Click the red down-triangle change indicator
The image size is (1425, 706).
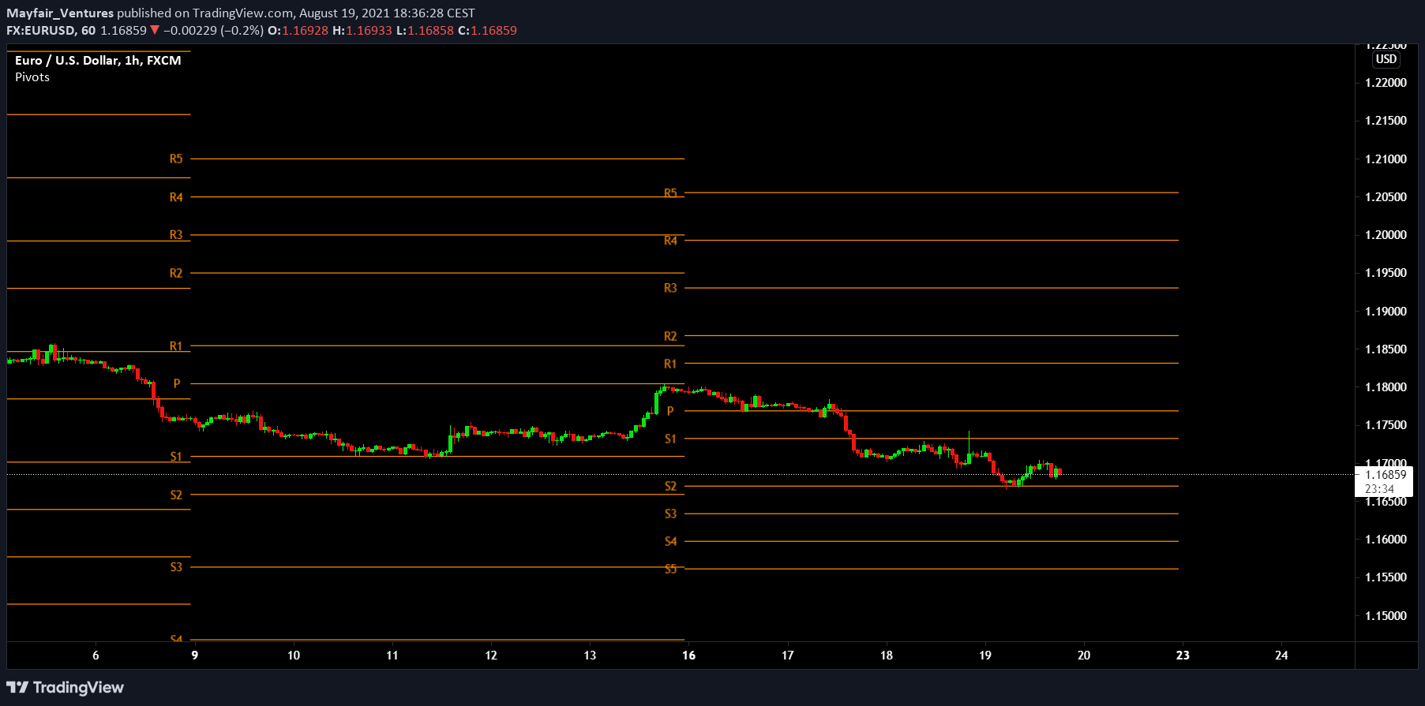[155, 31]
